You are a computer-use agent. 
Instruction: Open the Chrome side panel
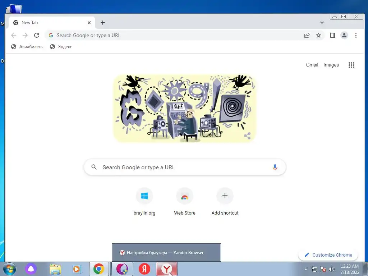pos(332,36)
